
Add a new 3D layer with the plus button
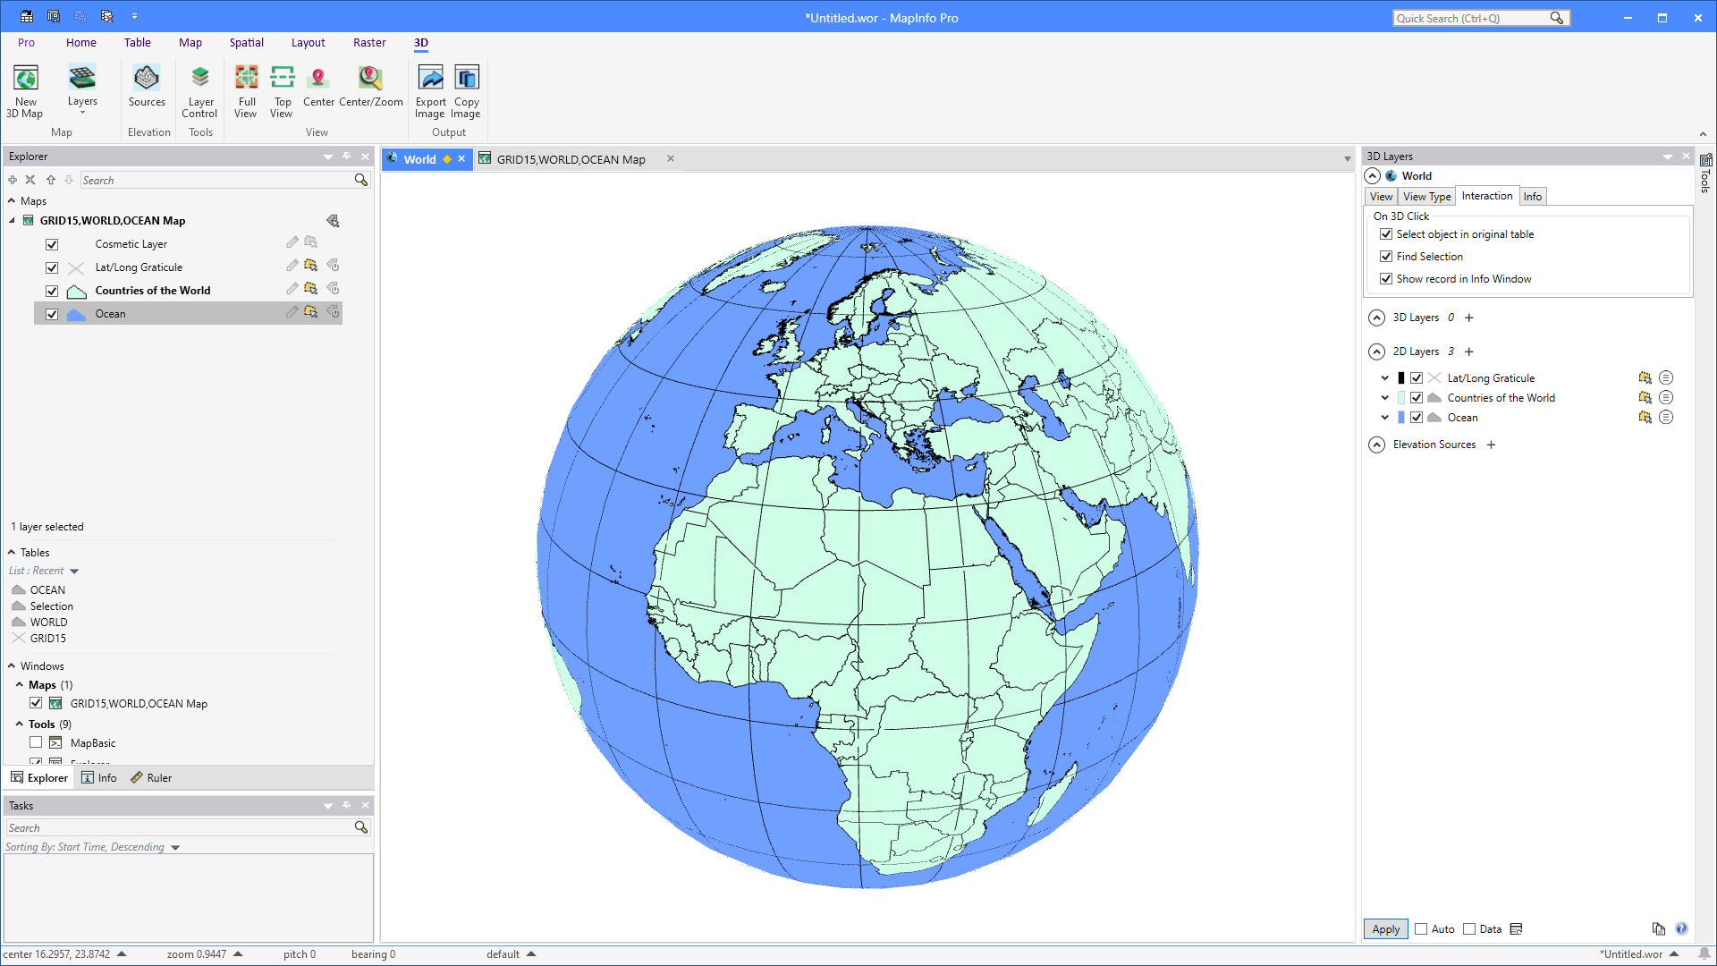pyautogui.click(x=1468, y=318)
